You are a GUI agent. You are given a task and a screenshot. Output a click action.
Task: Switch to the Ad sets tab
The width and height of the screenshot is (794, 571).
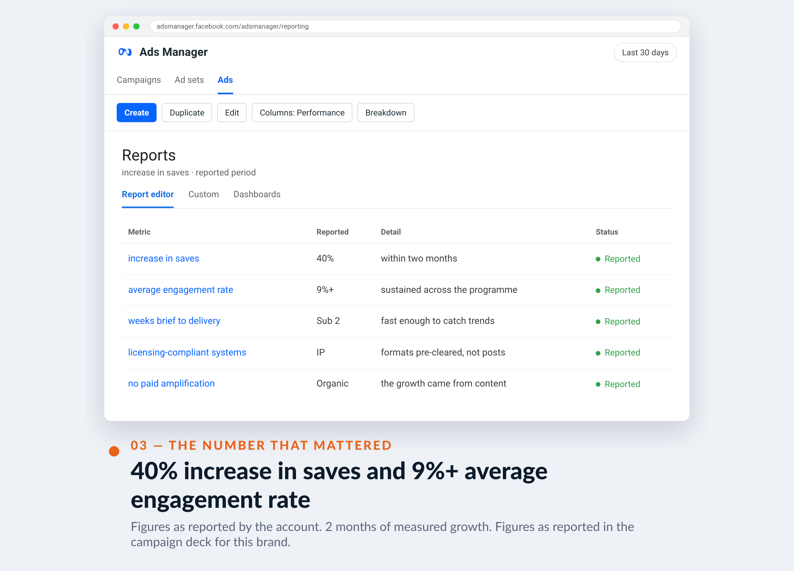(189, 80)
